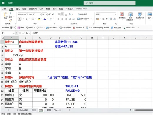Apply the font color A swatch

[45, 19]
